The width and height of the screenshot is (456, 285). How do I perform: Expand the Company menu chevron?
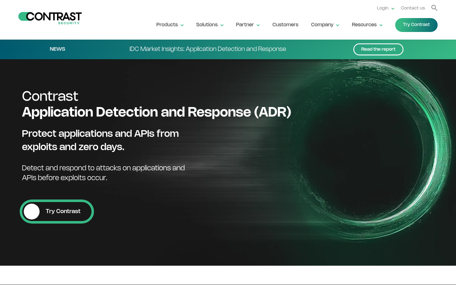click(338, 25)
